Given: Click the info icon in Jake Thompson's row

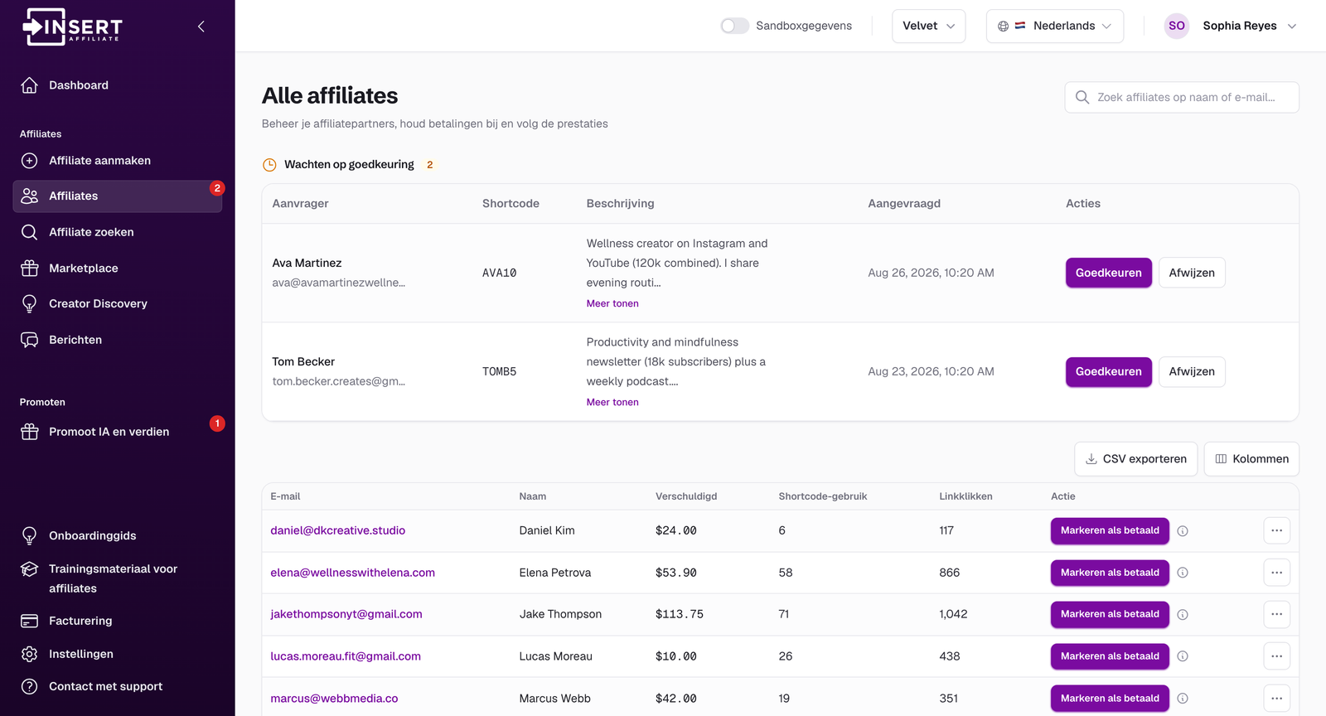Looking at the screenshot, I should click(x=1183, y=615).
